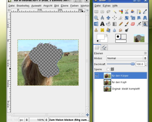This screenshot has height=122, width=152.
Task: Open the Extras menu in toolbox window
Action: [x=106, y=6]
